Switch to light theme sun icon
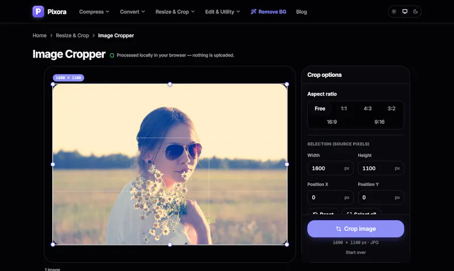 coord(394,11)
